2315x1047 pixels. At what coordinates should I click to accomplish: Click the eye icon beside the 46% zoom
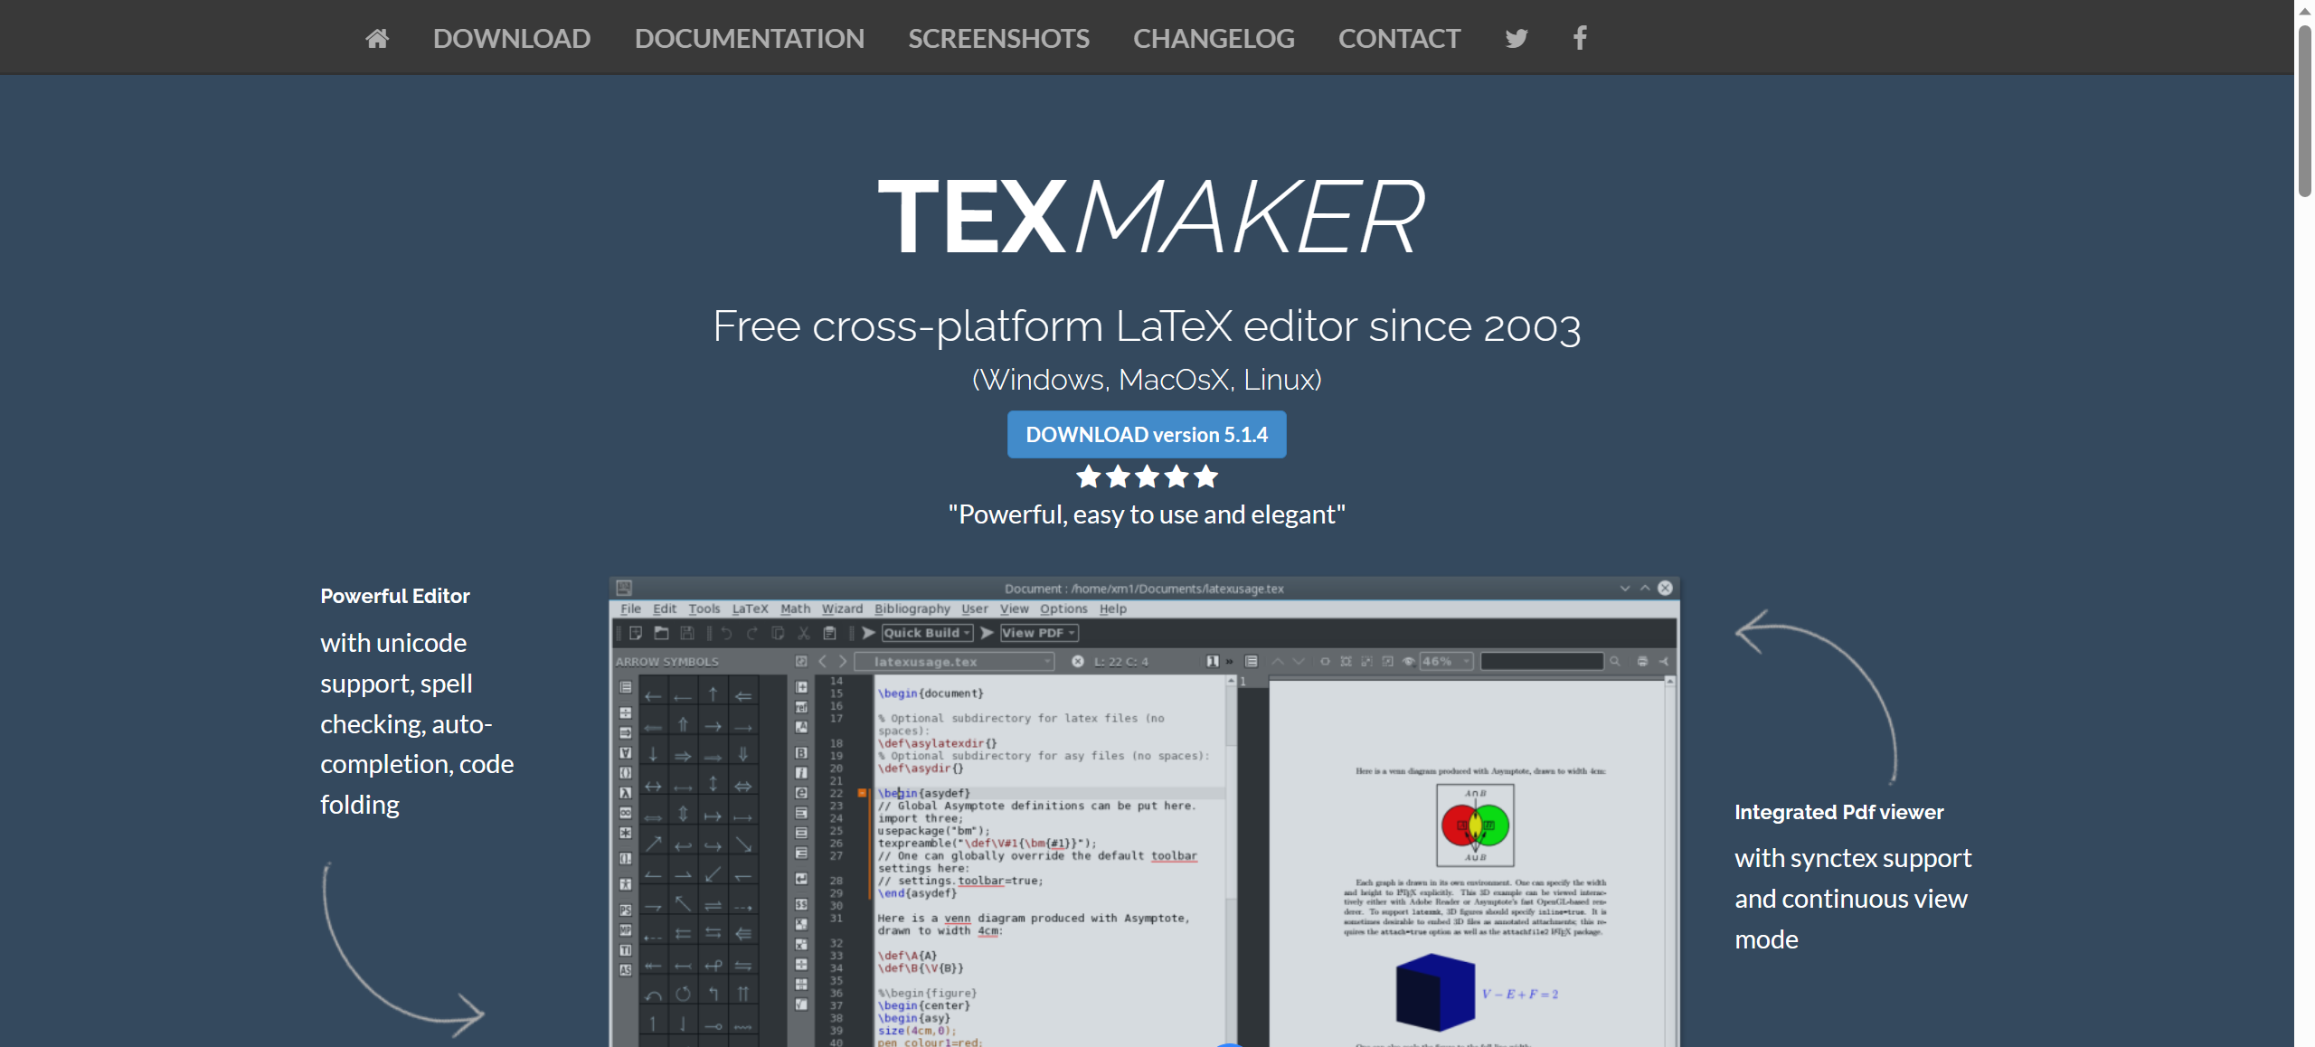pyautogui.click(x=1409, y=662)
